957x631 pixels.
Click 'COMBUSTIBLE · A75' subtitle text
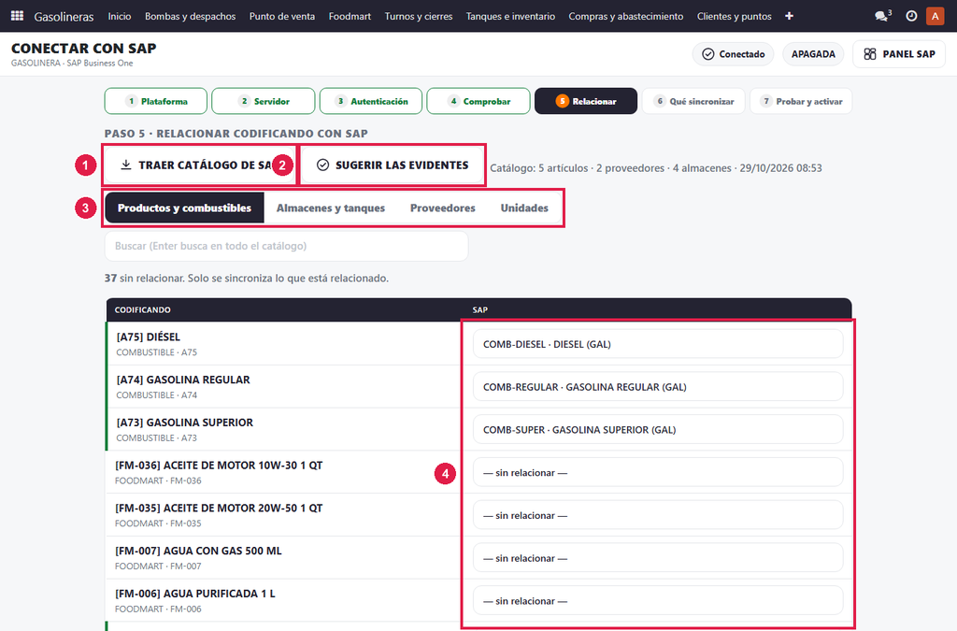pyautogui.click(x=157, y=352)
